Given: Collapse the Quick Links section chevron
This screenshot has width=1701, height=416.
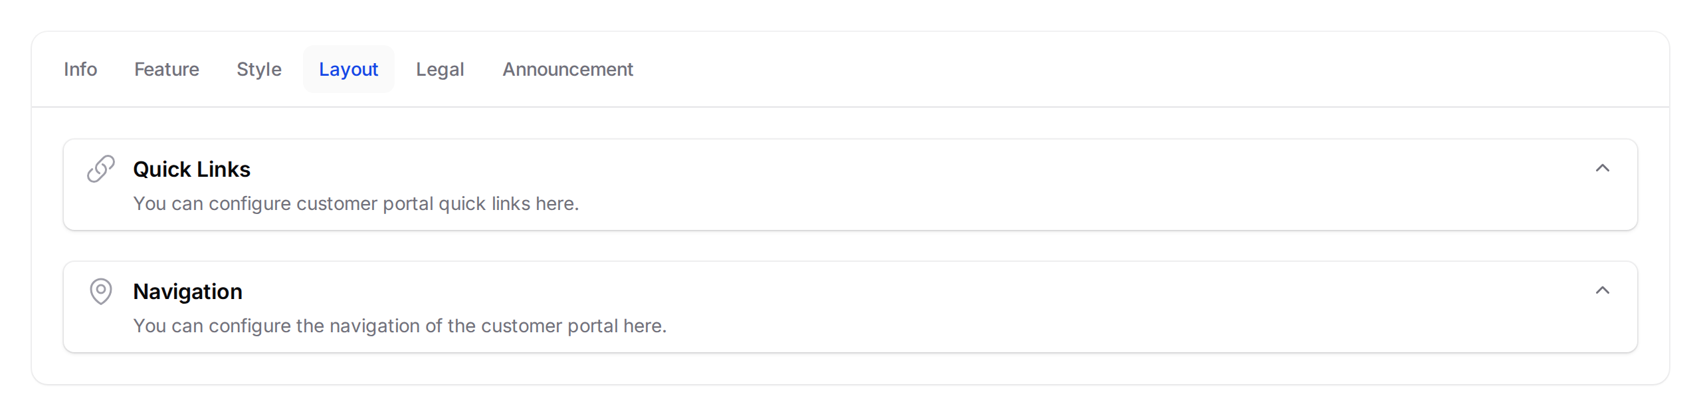Looking at the screenshot, I should (x=1602, y=168).
